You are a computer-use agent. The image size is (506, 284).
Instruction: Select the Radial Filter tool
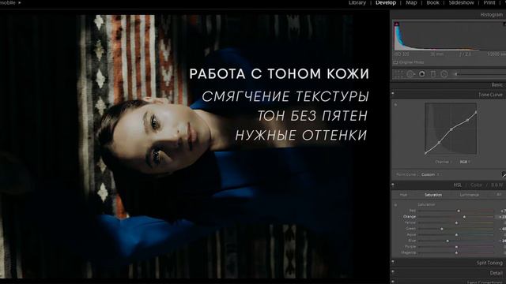[444, 74]
